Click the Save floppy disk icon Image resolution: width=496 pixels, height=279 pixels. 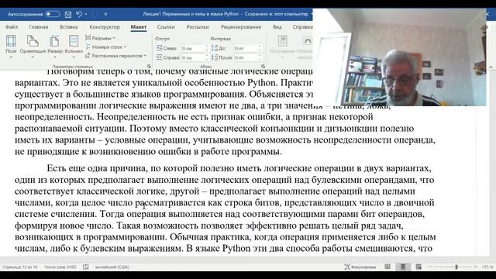pos(68,14)
